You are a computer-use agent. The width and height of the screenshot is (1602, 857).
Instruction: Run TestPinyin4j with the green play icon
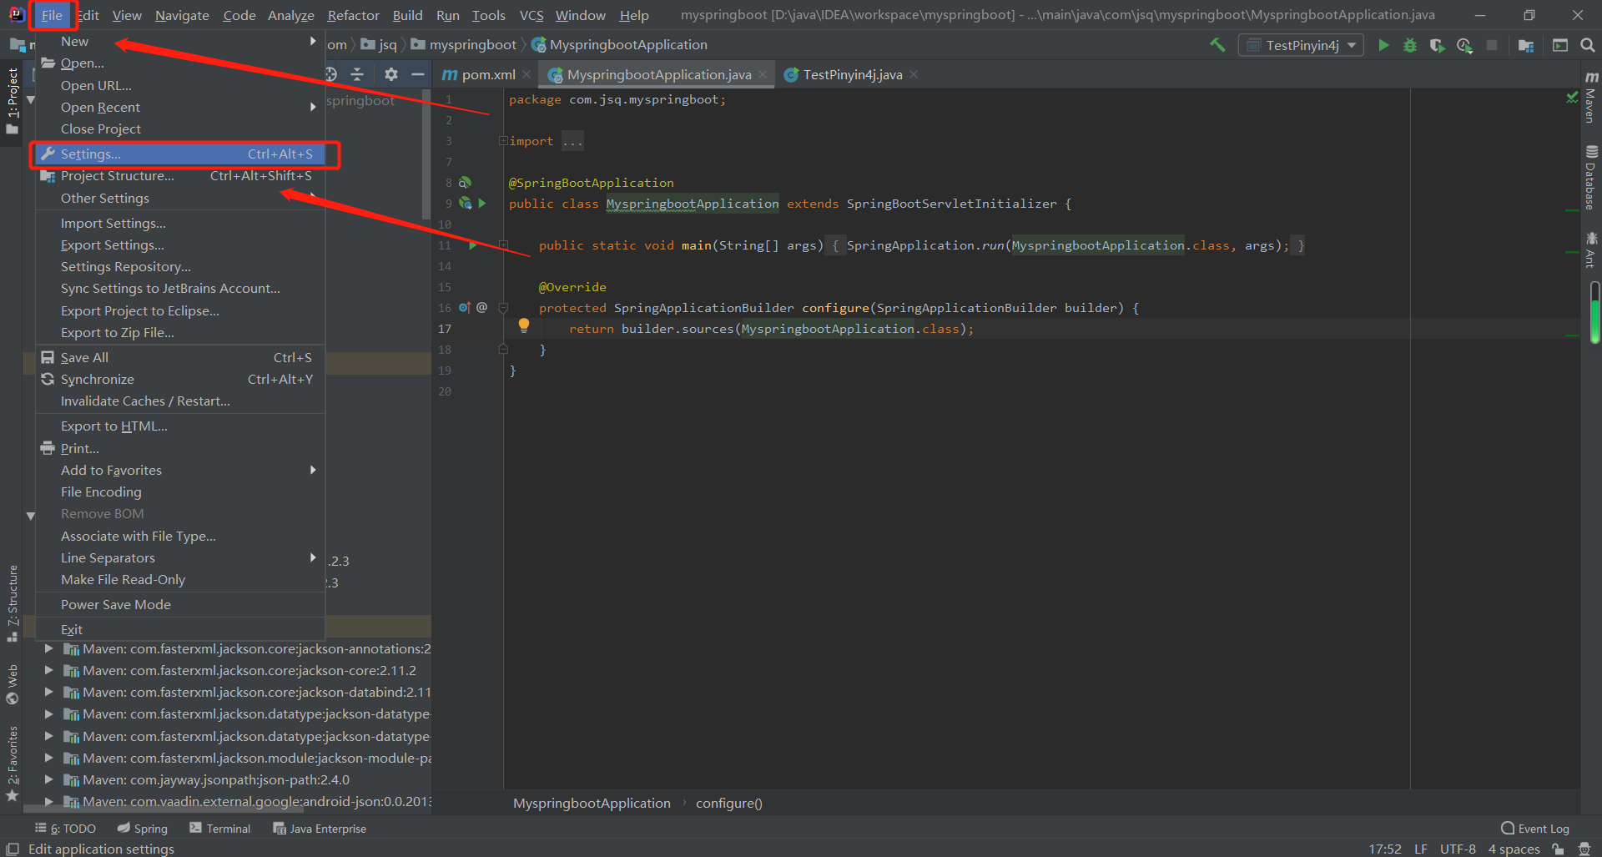coord(1383,45)
